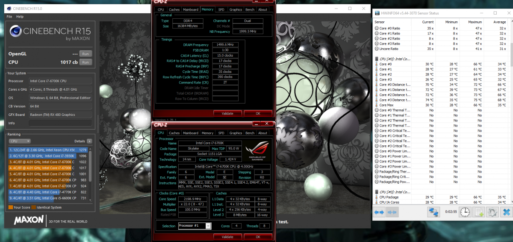Viewport: 513px width, 242px height.
Task: Click Core #0 thermometer icon in HWiNFO
Action: click(x=376, y=64)
